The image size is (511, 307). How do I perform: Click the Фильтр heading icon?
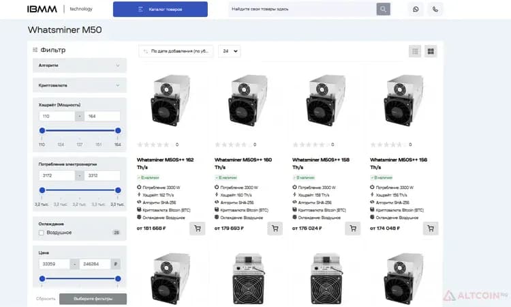click(x=35, y=50)
